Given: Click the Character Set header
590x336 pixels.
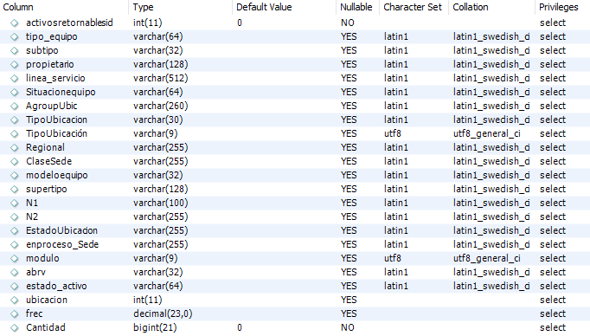Looking at the screenshot, I should 413,7.
